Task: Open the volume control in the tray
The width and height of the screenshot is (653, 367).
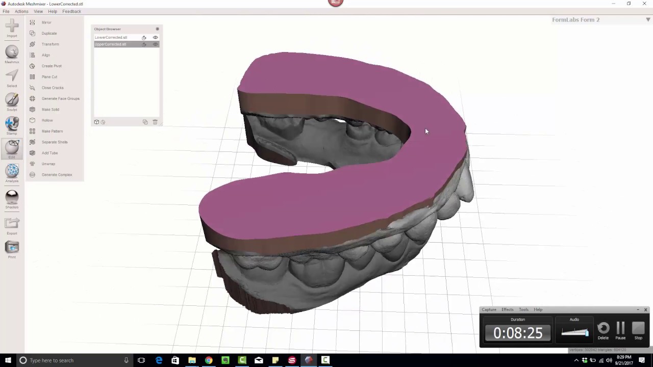Action: click(x=609, y=360)
